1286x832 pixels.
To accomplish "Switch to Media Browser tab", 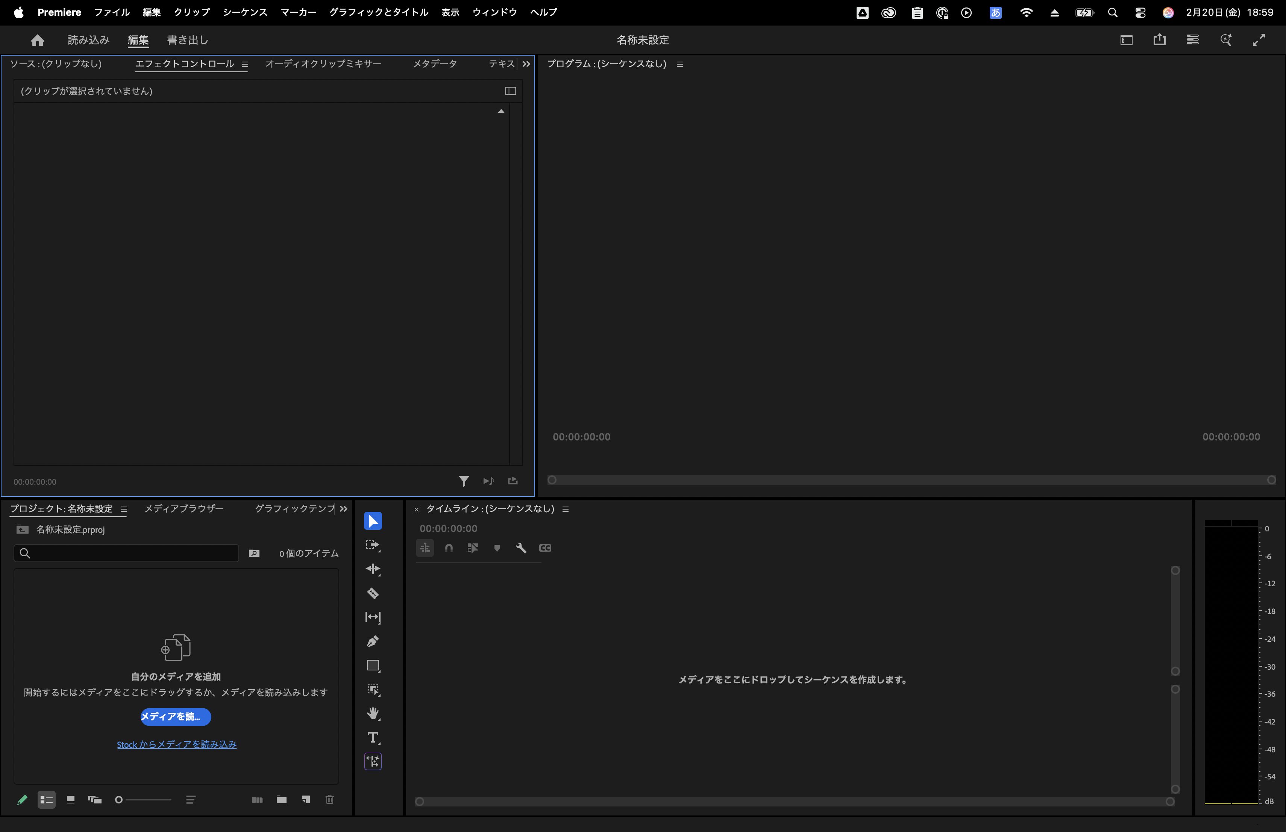I will (184, 508).
